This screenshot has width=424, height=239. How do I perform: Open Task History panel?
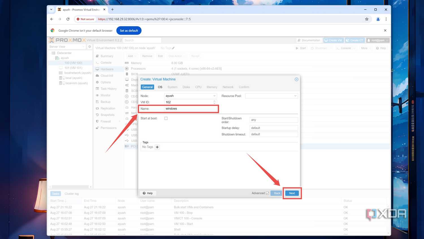pos(109,89)
